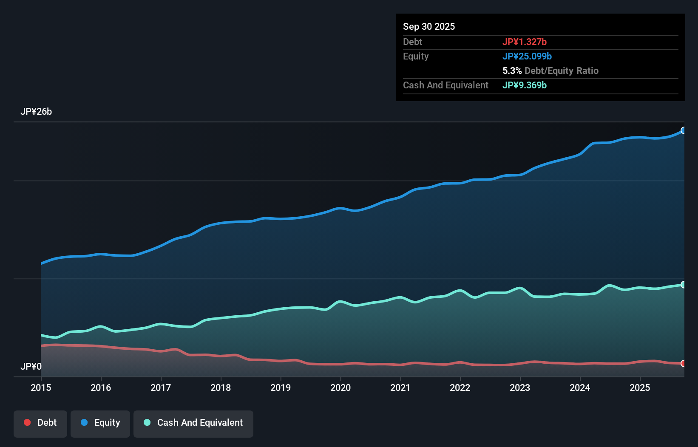
Task: Click the red Debt legend dot icon
Action: 26,422
